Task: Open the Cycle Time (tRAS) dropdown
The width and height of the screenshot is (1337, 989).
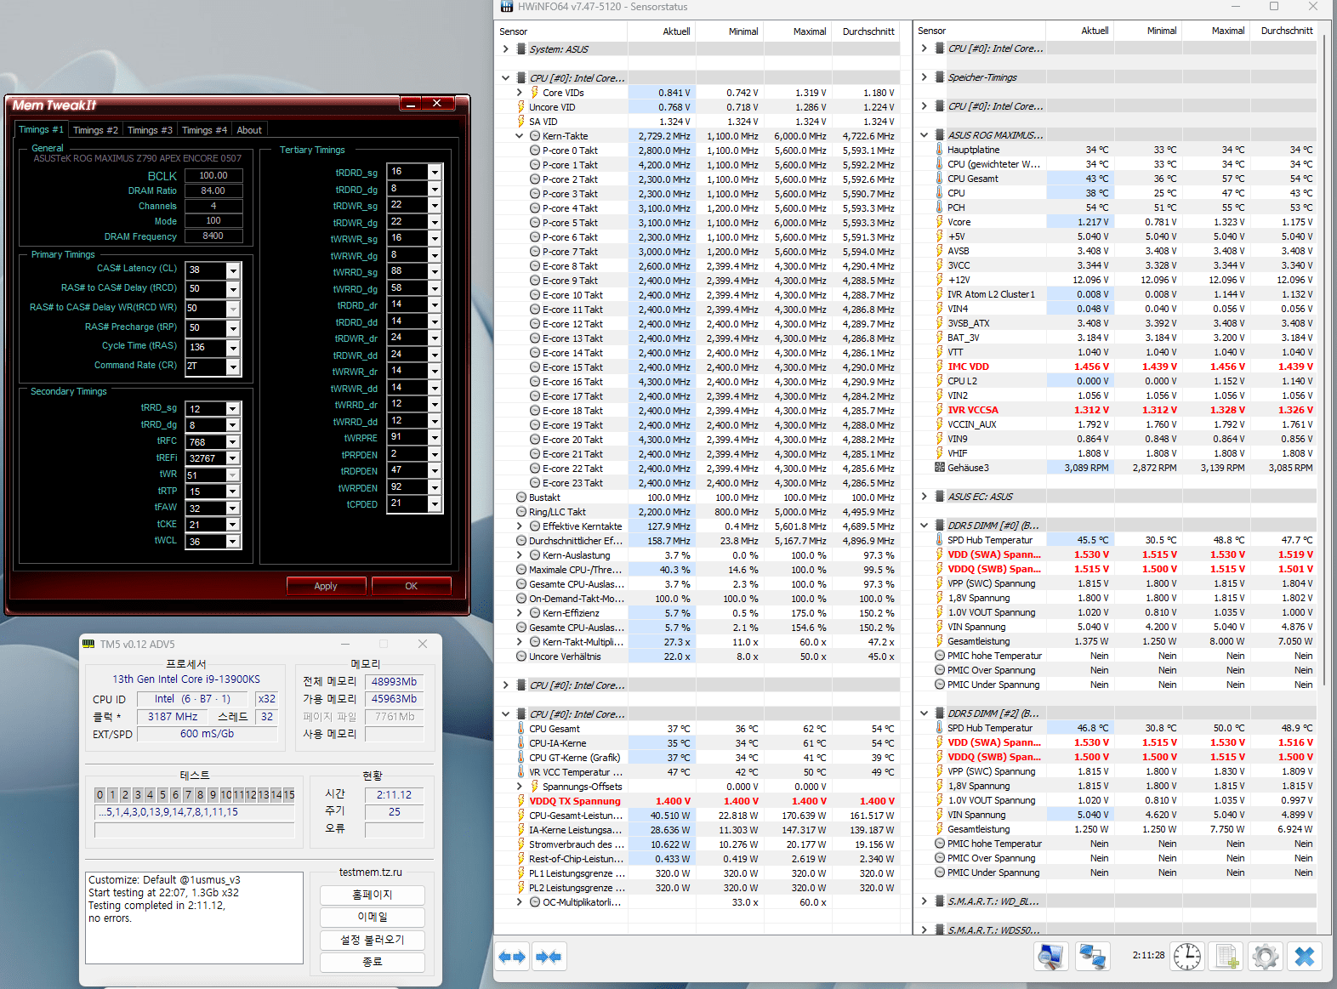Action: click(x=232, y=348)
